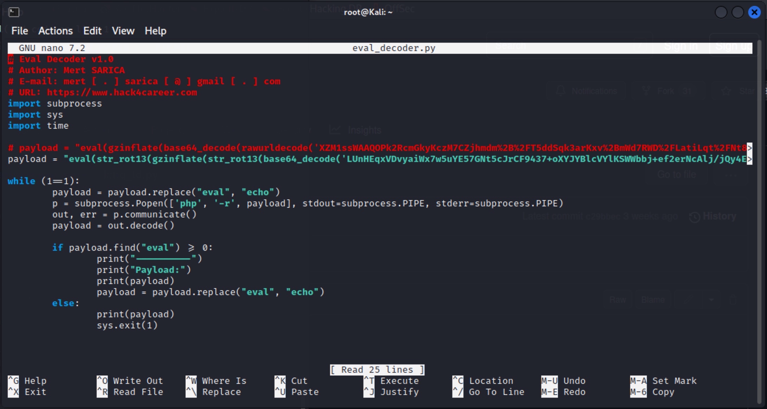Open the Edit menu

pos(92,31)
